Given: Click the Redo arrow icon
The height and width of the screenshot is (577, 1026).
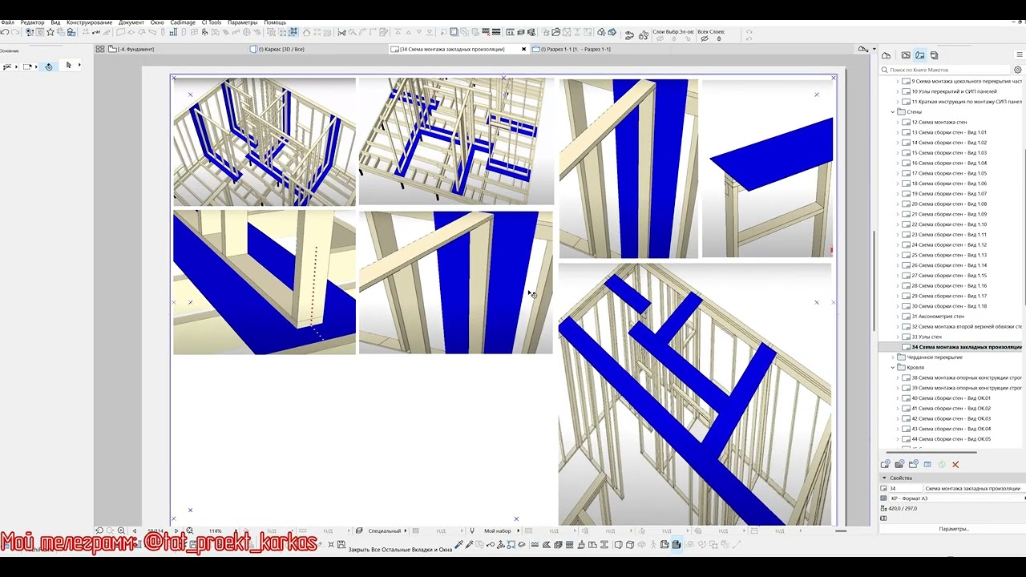Looking at the screenshot, I should click(x=16, y=33).
